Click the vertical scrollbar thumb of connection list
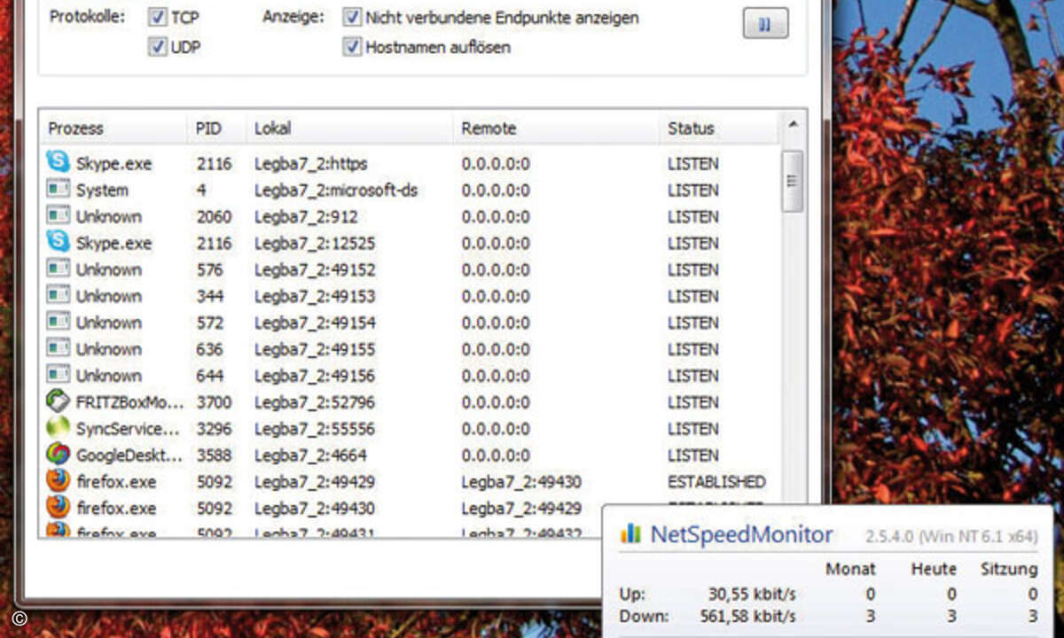Viewport: 1064px width, 638px height. (793, 181)
